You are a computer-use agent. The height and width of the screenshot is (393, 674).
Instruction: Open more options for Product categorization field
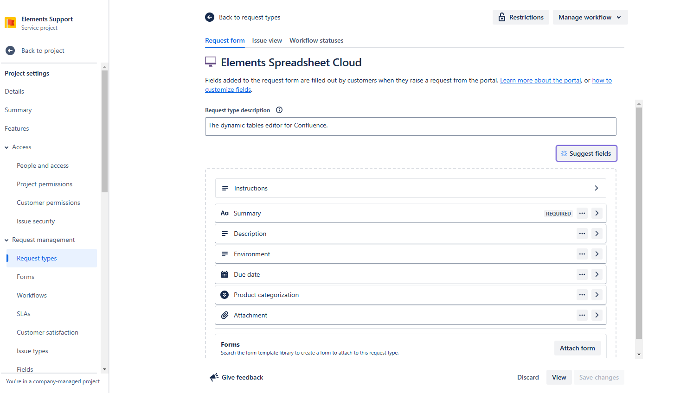(x=582, y=295)
